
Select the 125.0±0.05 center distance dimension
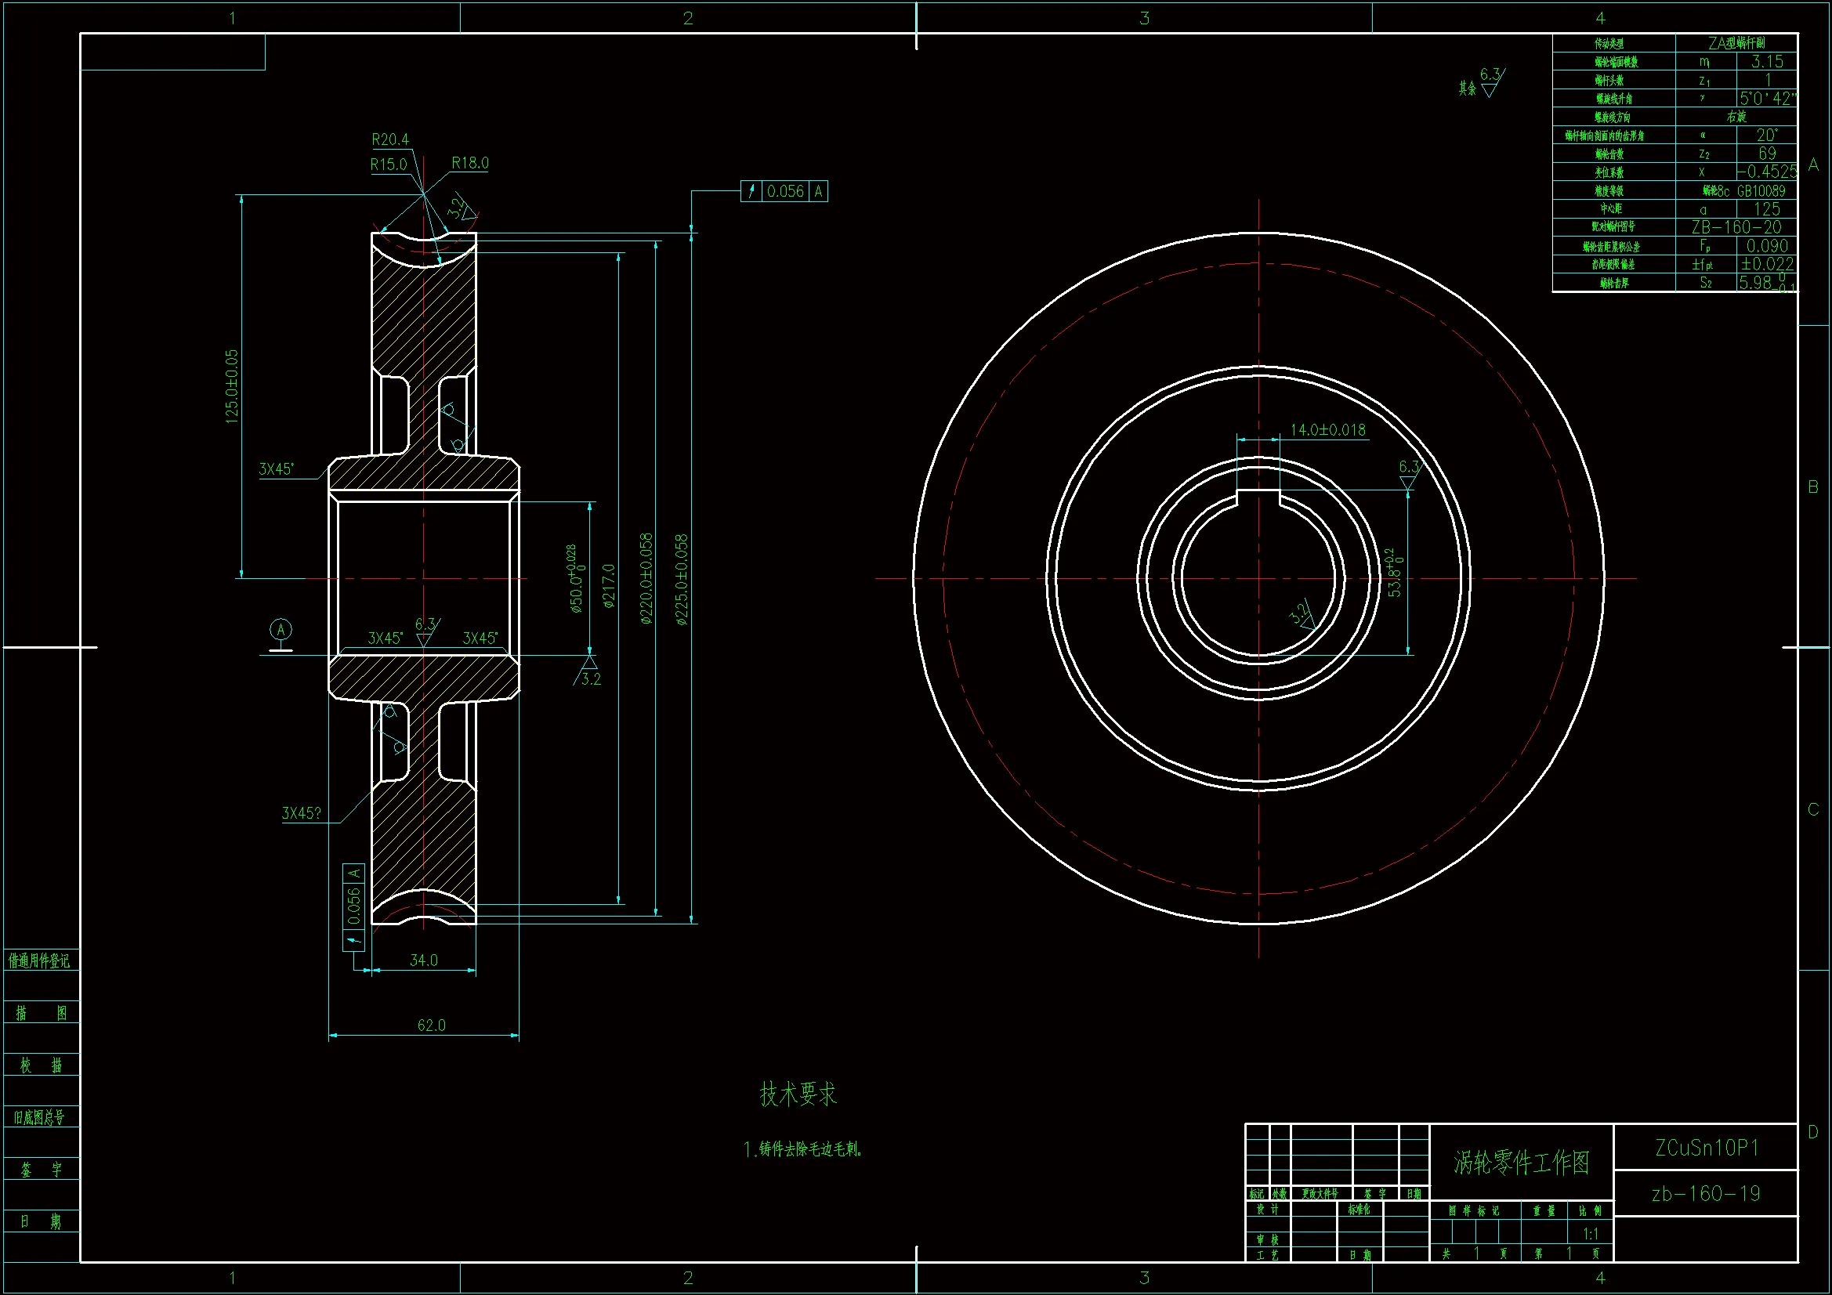pos(232,386)
